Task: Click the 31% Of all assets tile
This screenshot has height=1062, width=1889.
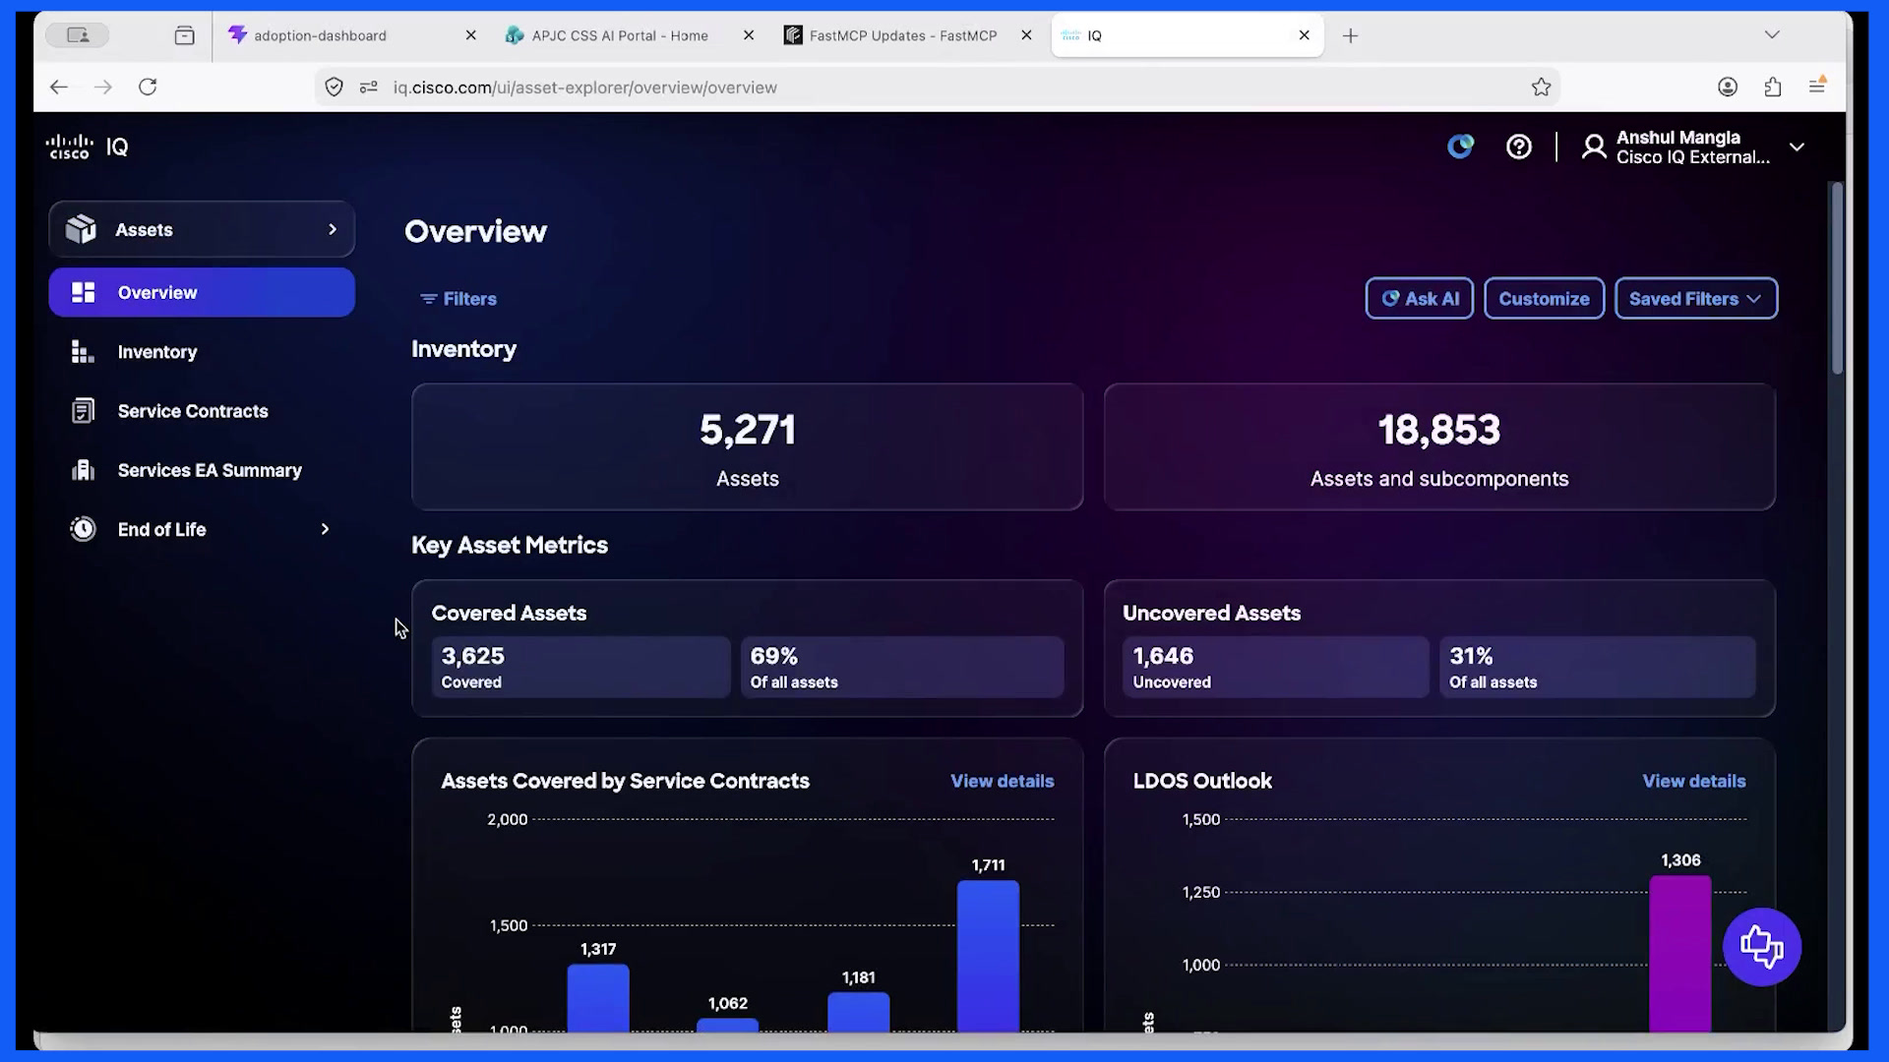Action: (1598, 667)
